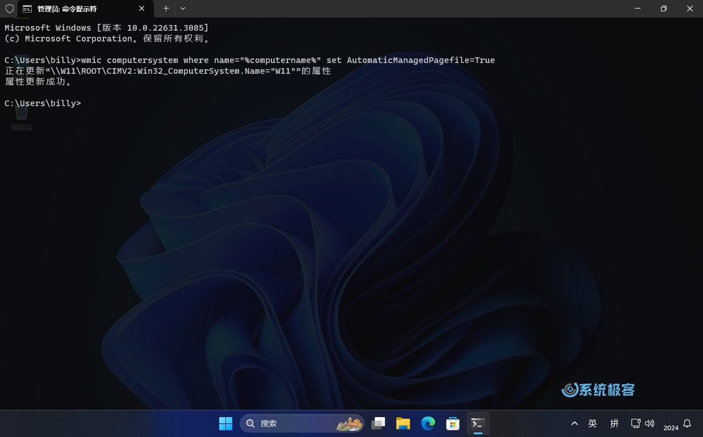Restore down the terminal window
Image resolution: width=703 pixels, height=437 pixels.
[663, 9]
